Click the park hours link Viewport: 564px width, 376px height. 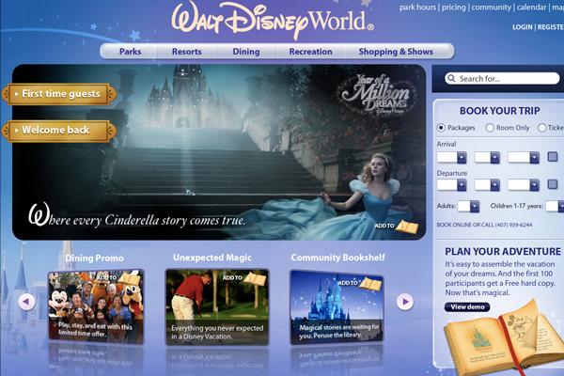tap(417, 8)
